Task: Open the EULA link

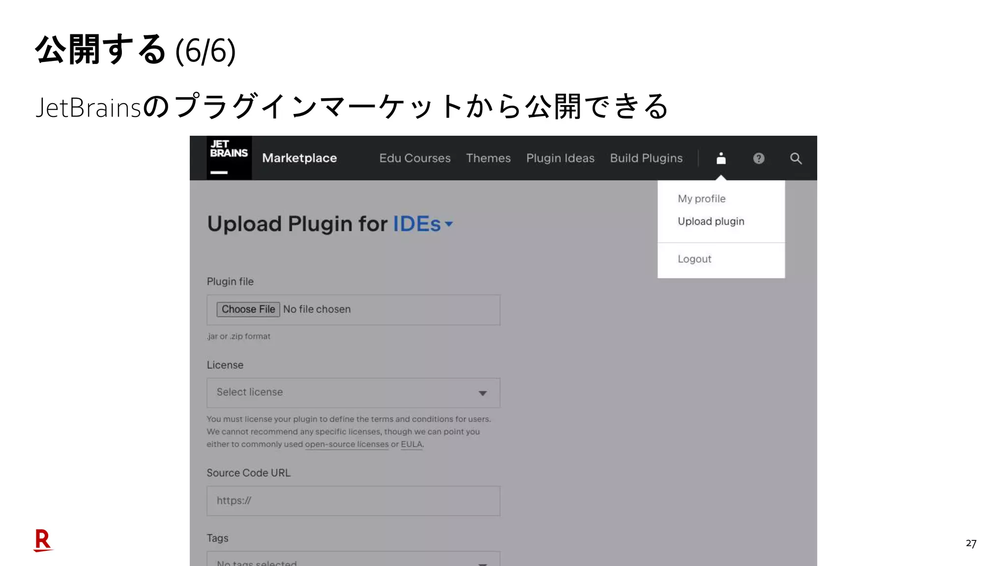Action: tap(412, 444)
